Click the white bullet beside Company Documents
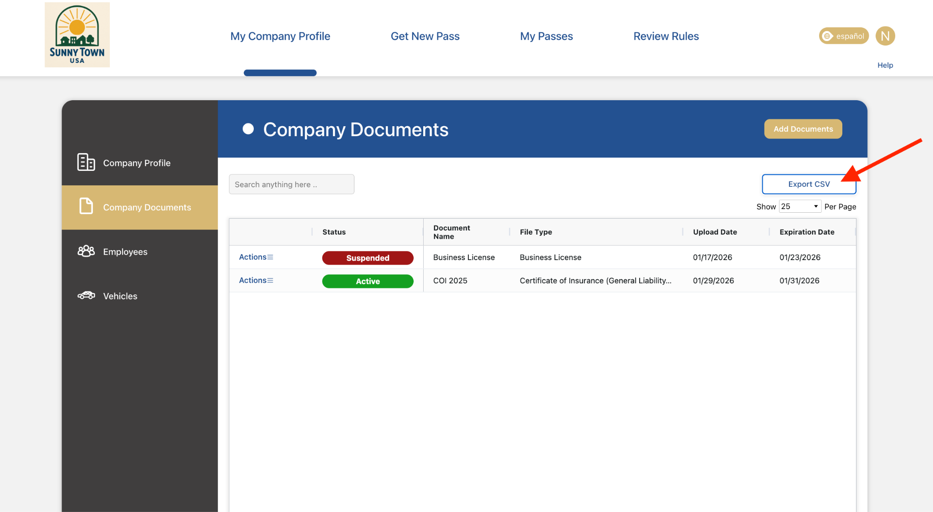 [x=248, y=129]
